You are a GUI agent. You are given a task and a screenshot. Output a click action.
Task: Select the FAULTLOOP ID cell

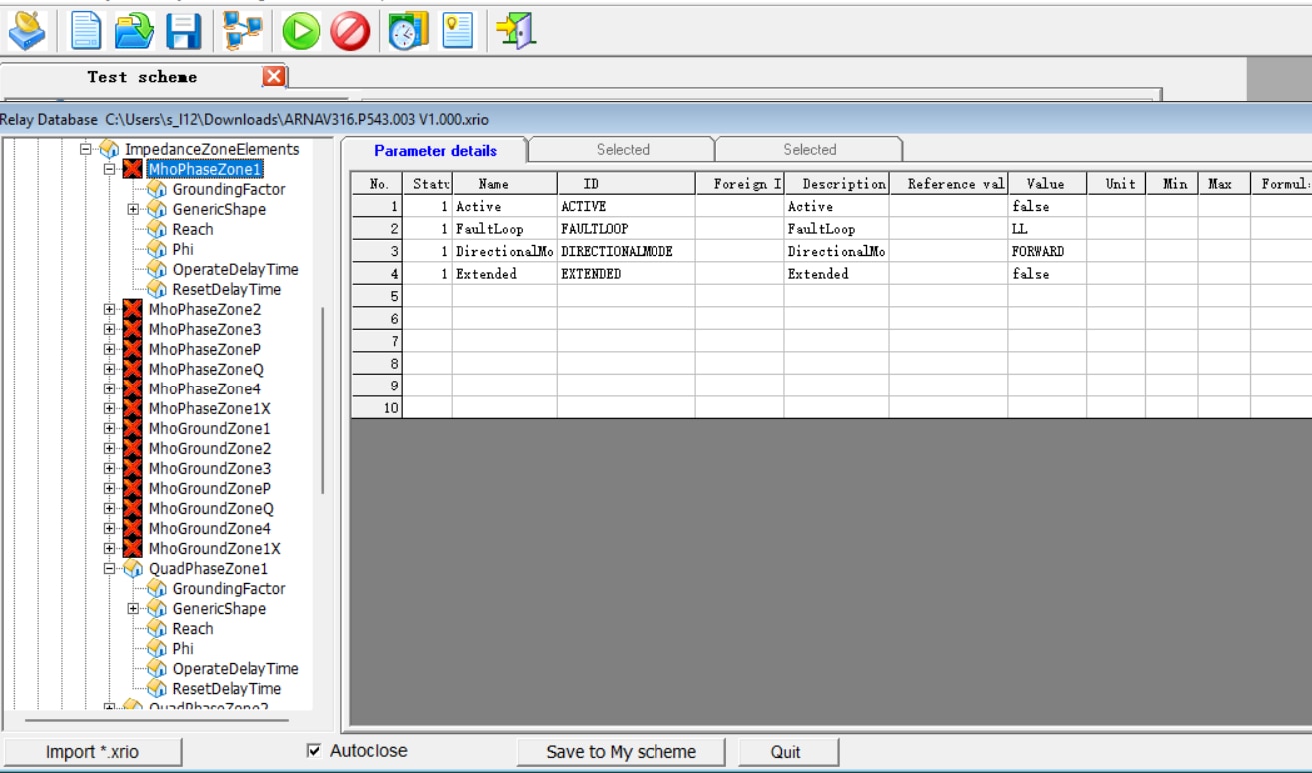[x=626, y=229]
